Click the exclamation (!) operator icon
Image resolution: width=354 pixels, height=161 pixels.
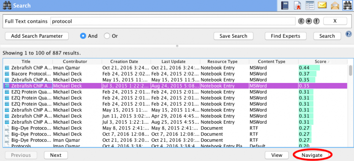(x=316, y=21)
